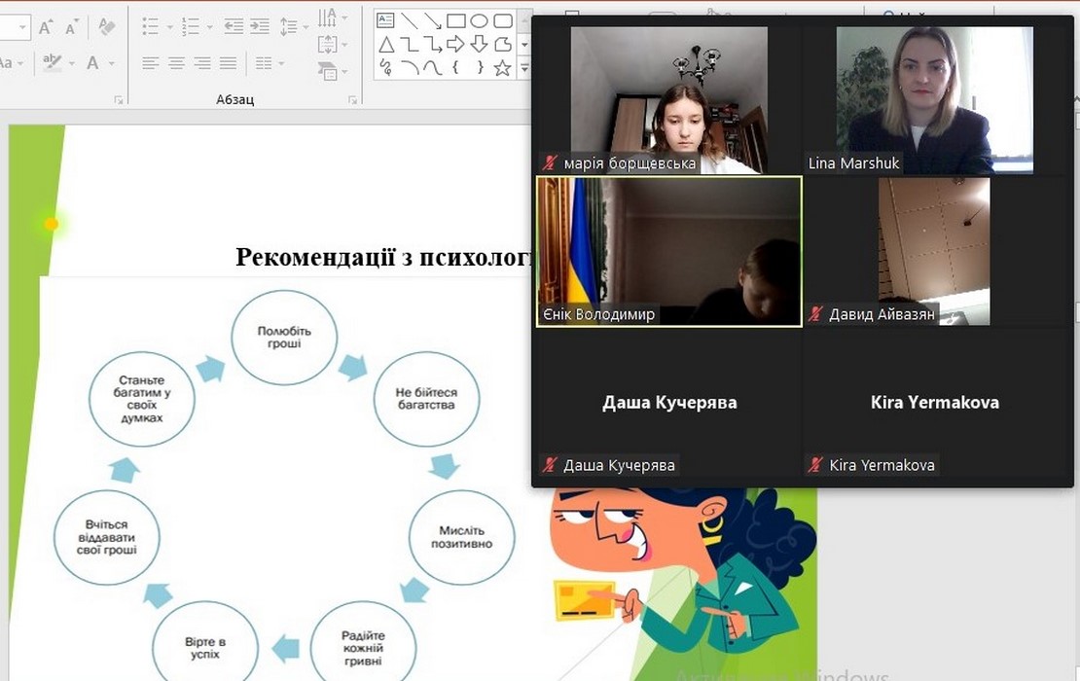The width and height of the screenshot is (1080, 681).
Task: Toggle right text alignment
Action: pos(202,63)
